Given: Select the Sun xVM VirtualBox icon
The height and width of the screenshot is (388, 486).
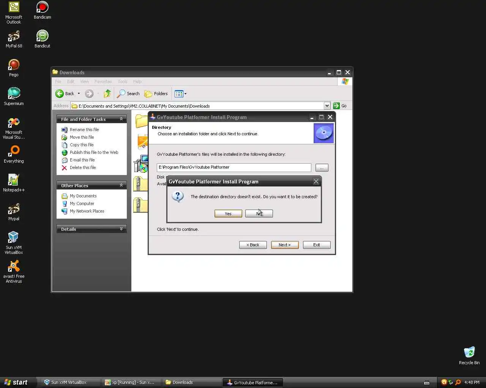Looking at the screenshot, I should [14, 243].
